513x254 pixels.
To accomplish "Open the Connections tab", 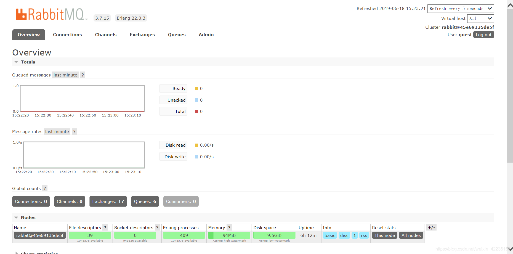I will point(67,35).
